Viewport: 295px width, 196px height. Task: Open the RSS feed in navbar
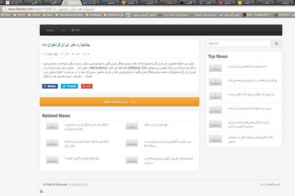click(75, 30)
